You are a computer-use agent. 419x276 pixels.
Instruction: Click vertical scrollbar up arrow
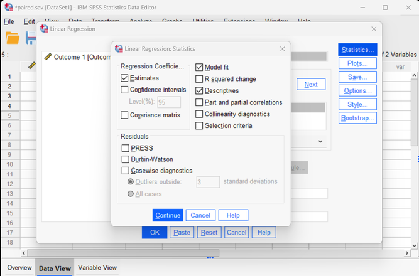coord(414,75)
